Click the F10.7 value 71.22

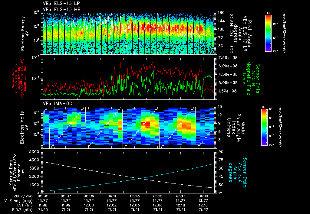(203, 210)
